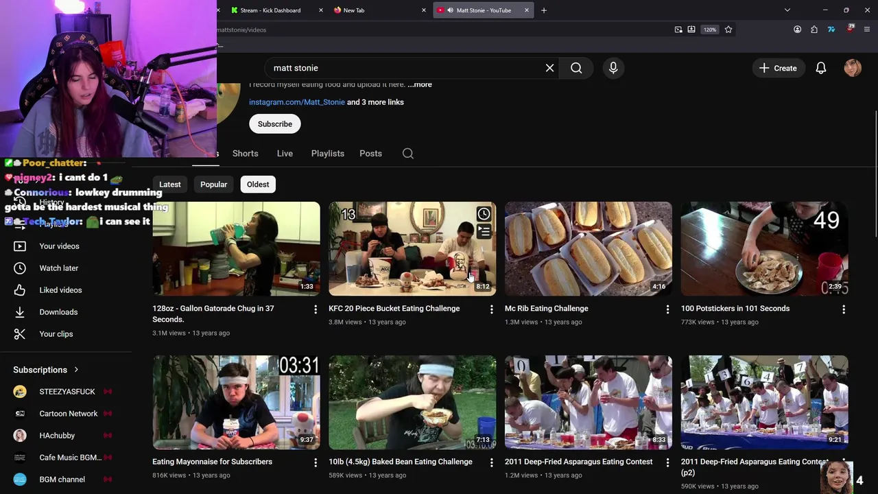Switch to the Shorts channel tab
This screenshot has width=878, height=494.
(245, 154)
